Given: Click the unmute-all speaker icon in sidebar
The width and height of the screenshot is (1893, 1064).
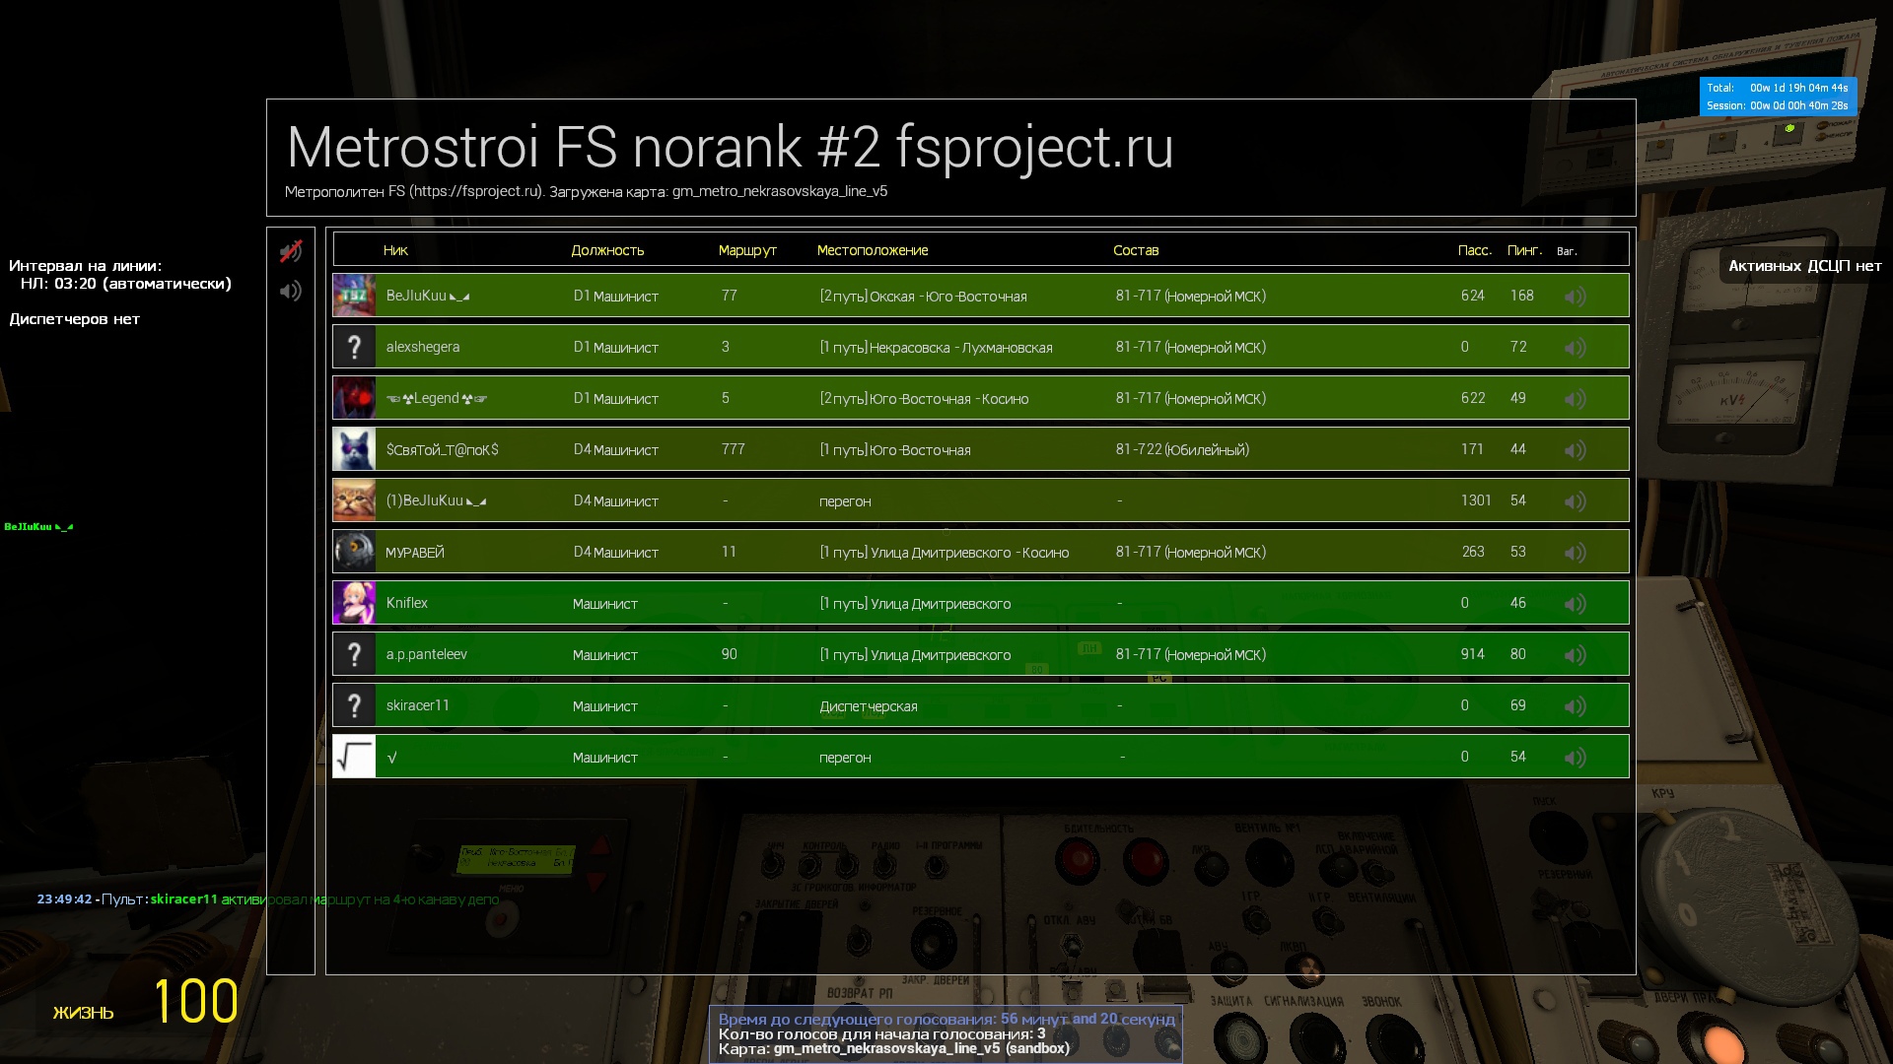Looking at the screenshot, I should [290, 291].
